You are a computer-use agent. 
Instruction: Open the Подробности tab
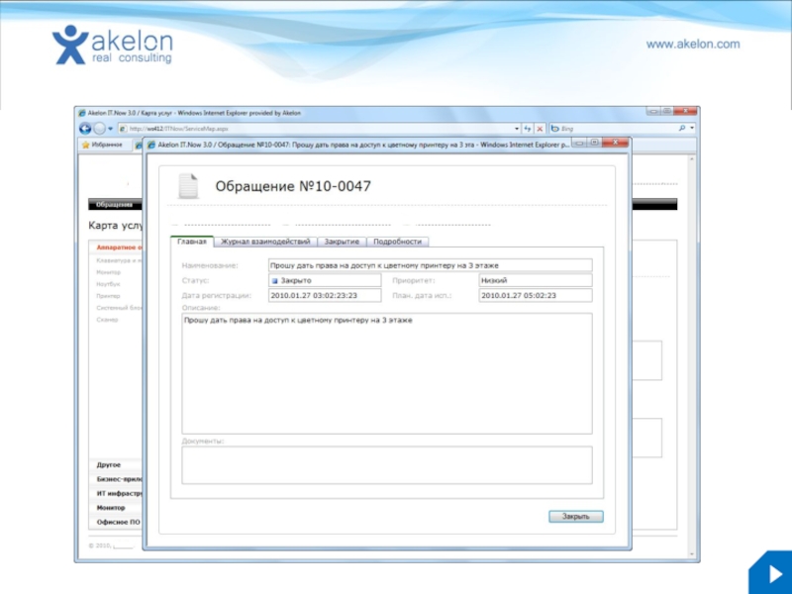pyautogui.click(x=398, y=242)
